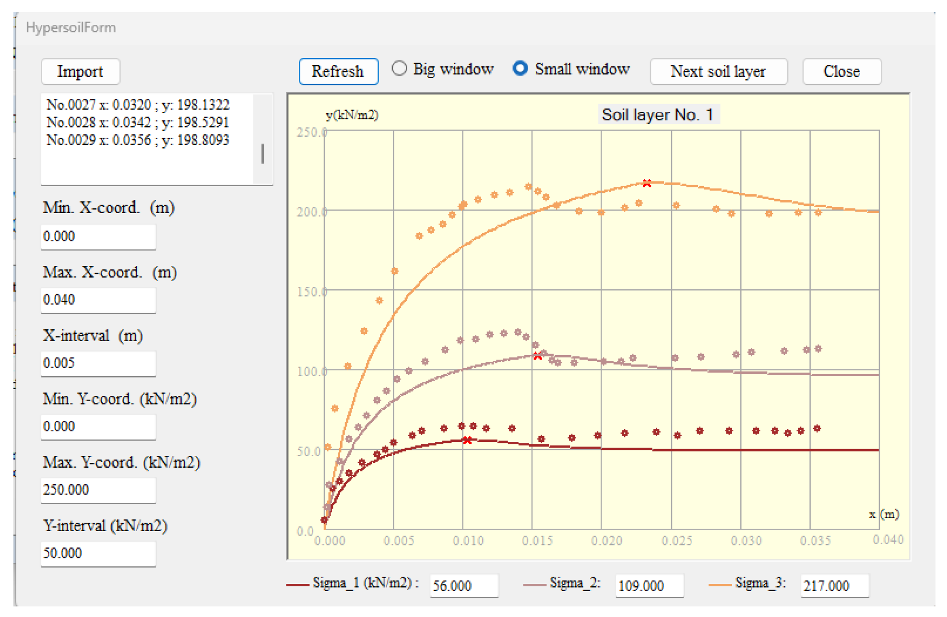Focus the Y-interval field showing 50.000

[98, 553]
